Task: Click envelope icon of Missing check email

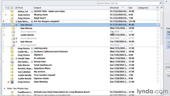Action: tap(12, 15)
